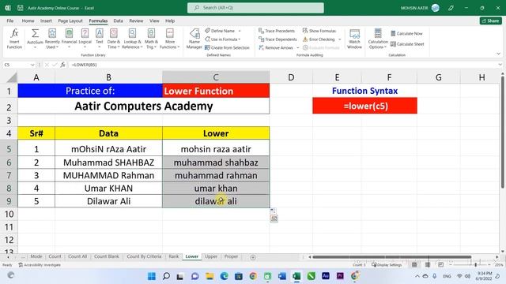Switch to the Page Layout tab
The width and height of the screenshot is (506, 284).
tap(70, 21)
